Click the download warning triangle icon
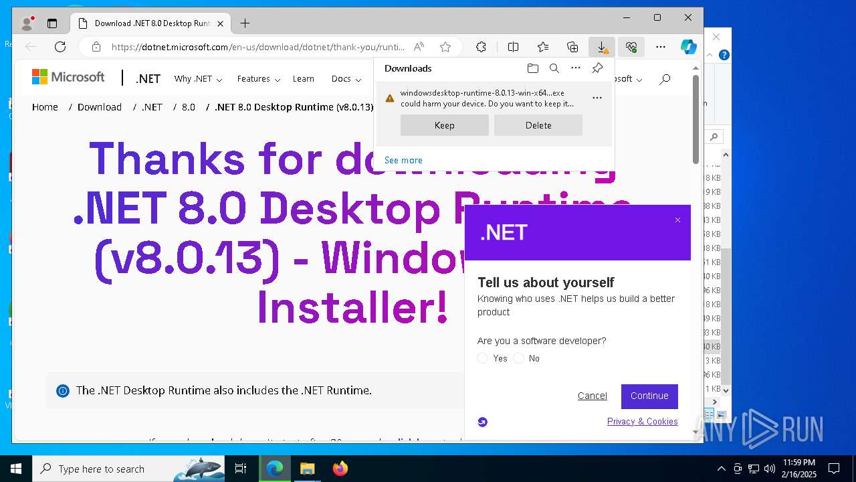 point(390,98)
